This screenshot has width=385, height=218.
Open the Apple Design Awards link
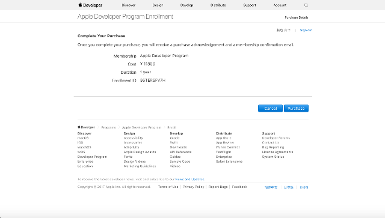(140, 152)
